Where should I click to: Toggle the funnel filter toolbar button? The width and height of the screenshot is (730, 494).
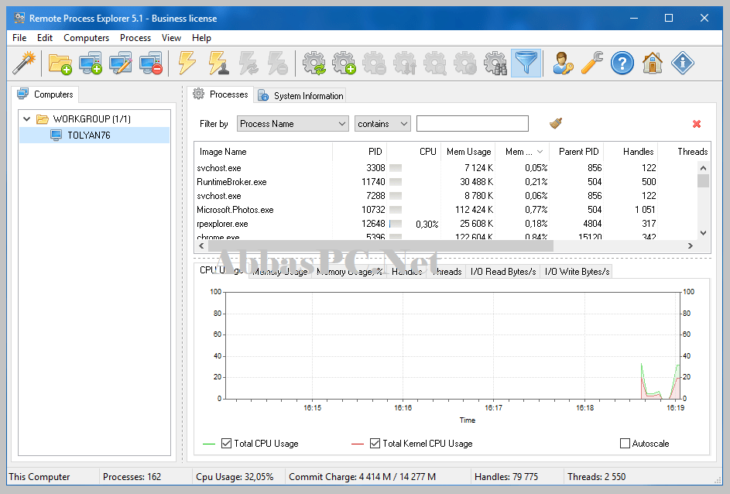[x=526, y=63]
